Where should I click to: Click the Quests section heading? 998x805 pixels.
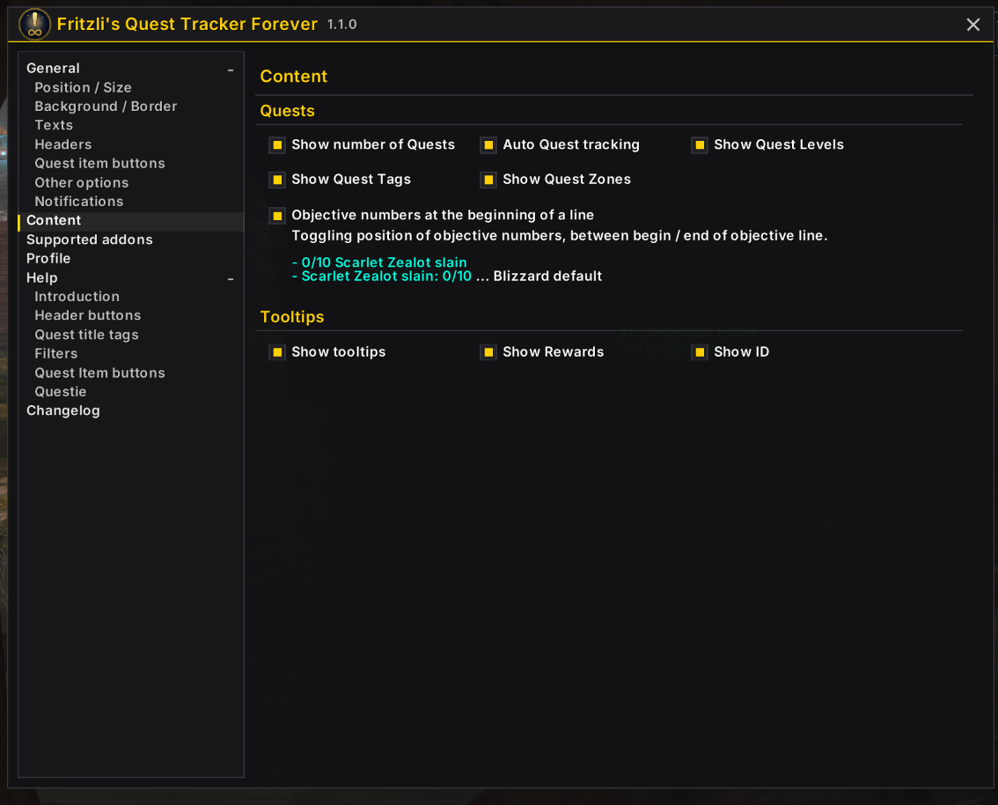(287, 111)
